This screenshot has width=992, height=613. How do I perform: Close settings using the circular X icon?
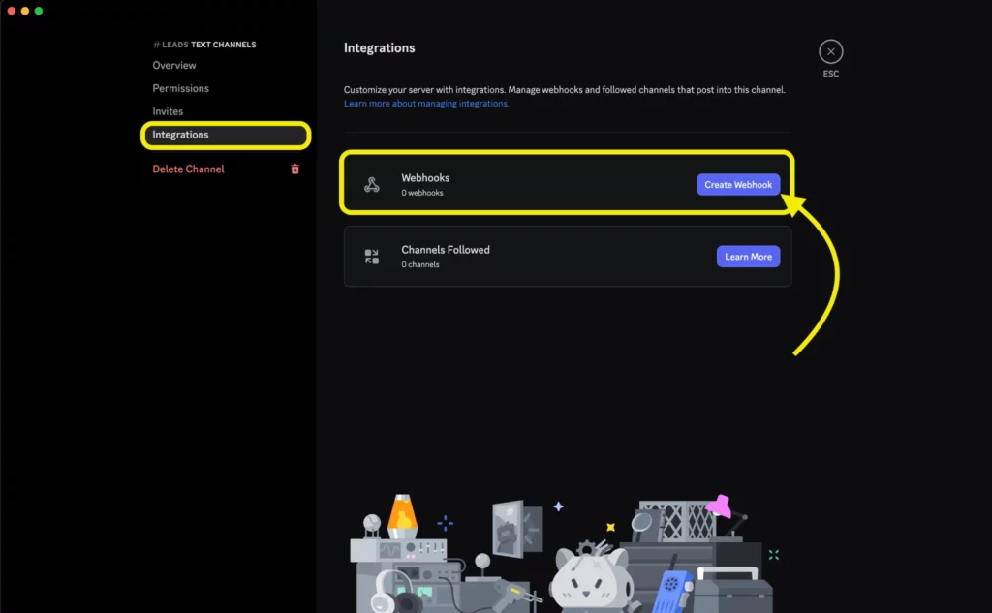click(830, 51)
